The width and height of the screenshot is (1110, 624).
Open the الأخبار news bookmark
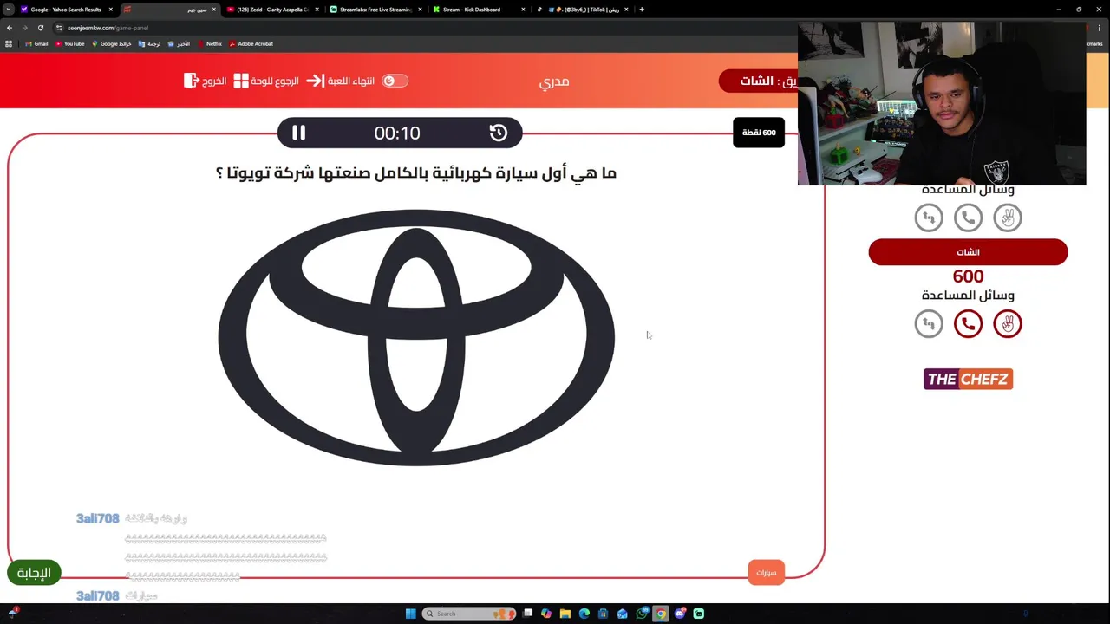coord(179,43)
